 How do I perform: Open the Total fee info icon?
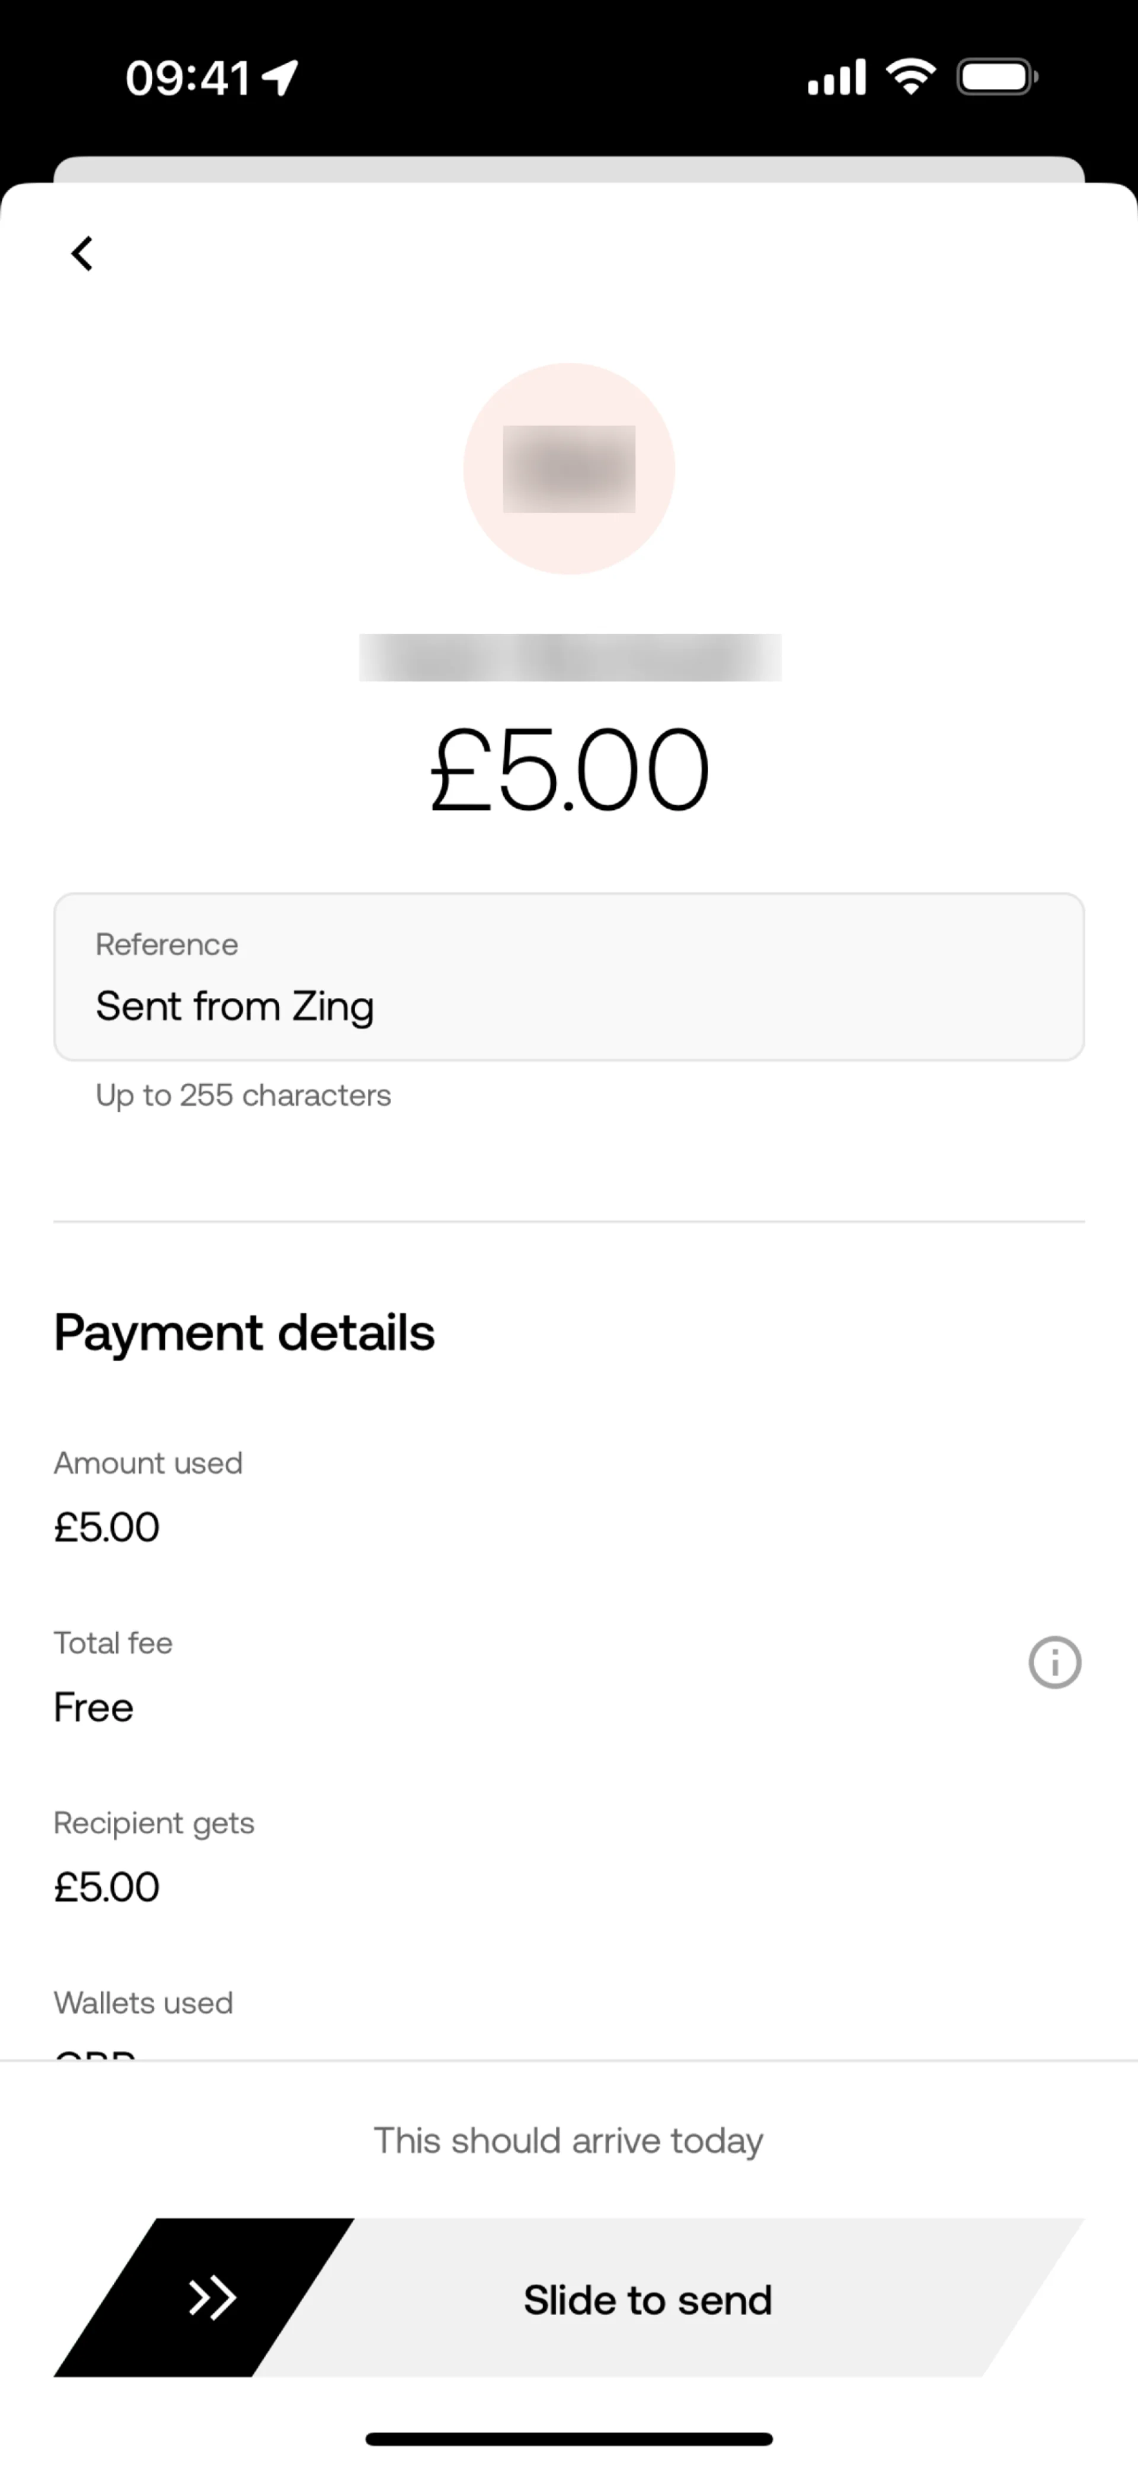1055,1662
